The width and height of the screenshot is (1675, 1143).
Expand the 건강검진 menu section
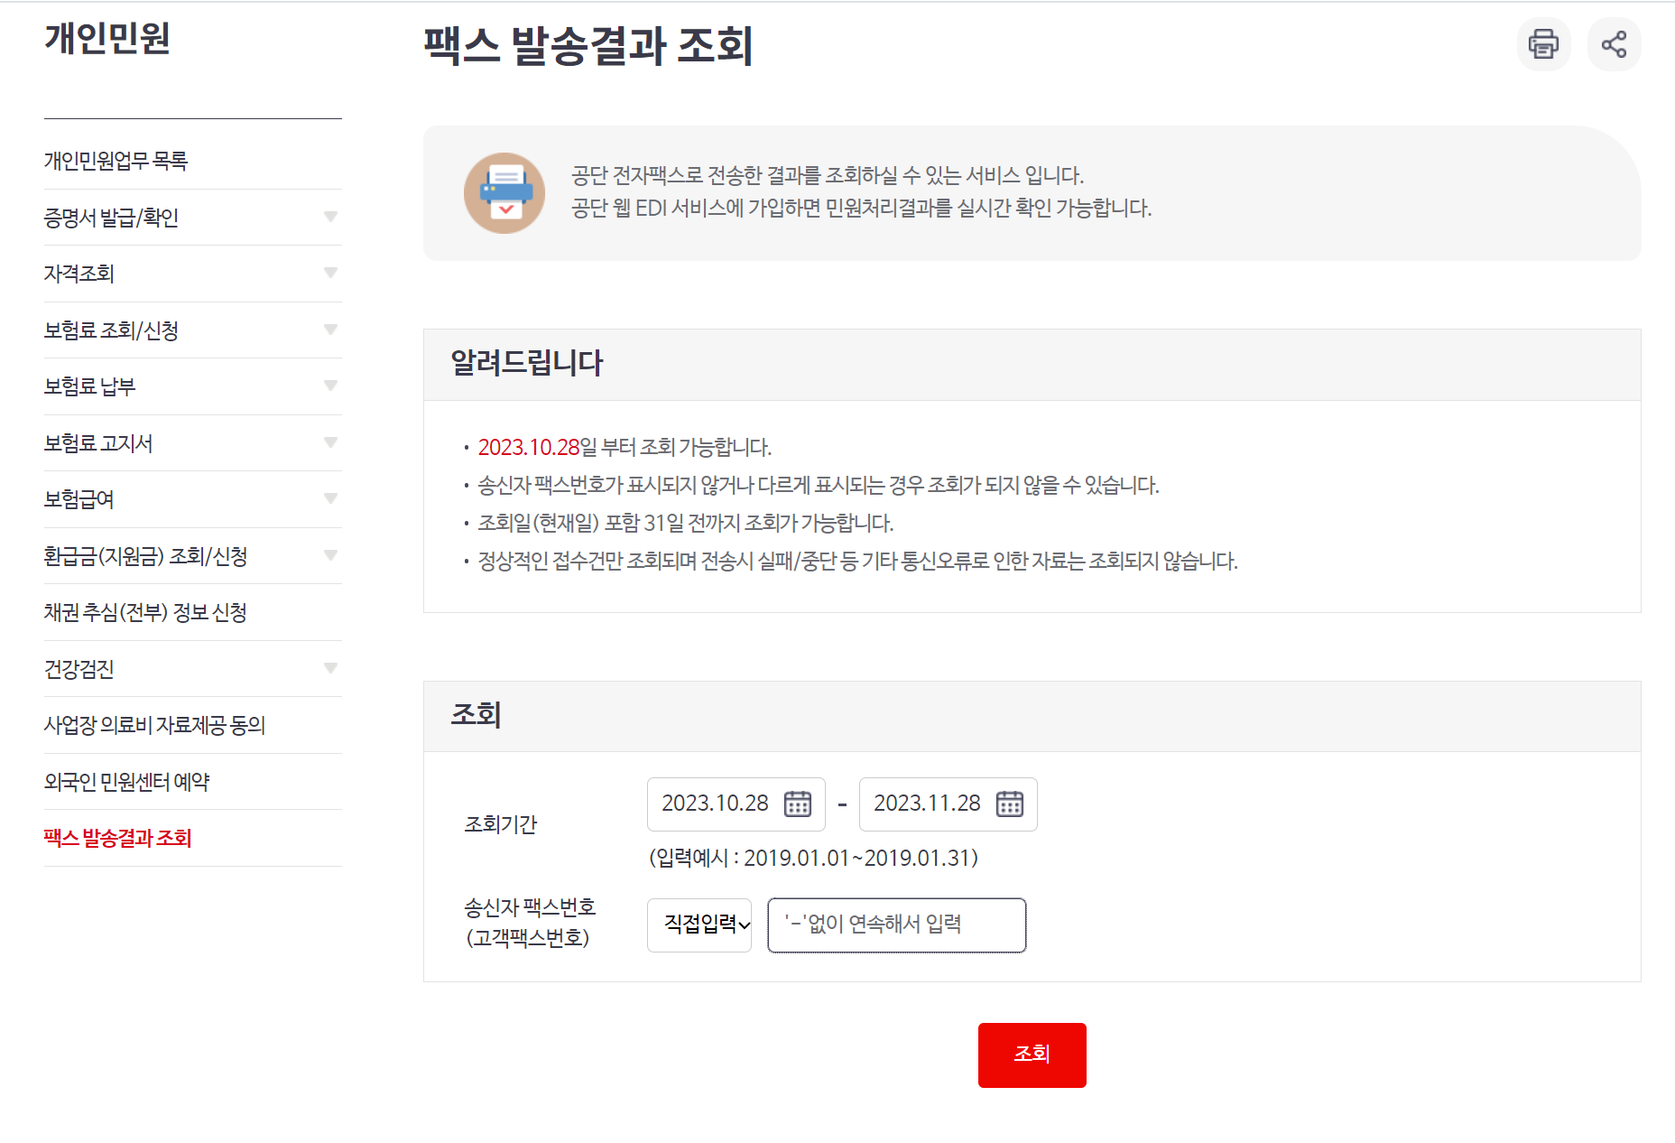tap(330, 668)
